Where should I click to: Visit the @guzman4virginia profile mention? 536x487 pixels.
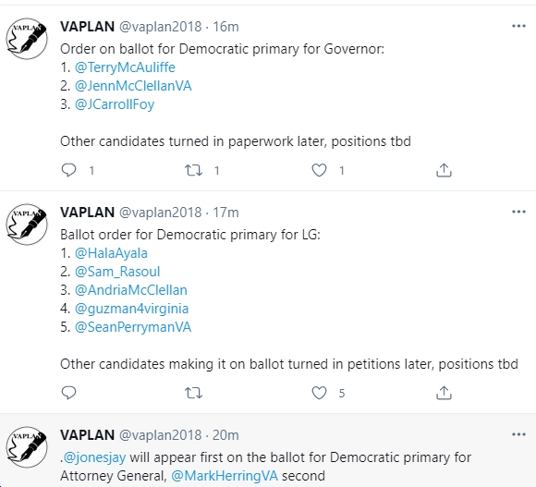coord(131,309)
